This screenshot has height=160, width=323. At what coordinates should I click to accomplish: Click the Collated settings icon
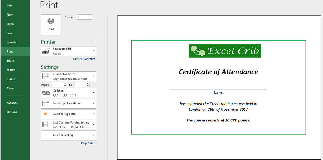pos(45,93)
